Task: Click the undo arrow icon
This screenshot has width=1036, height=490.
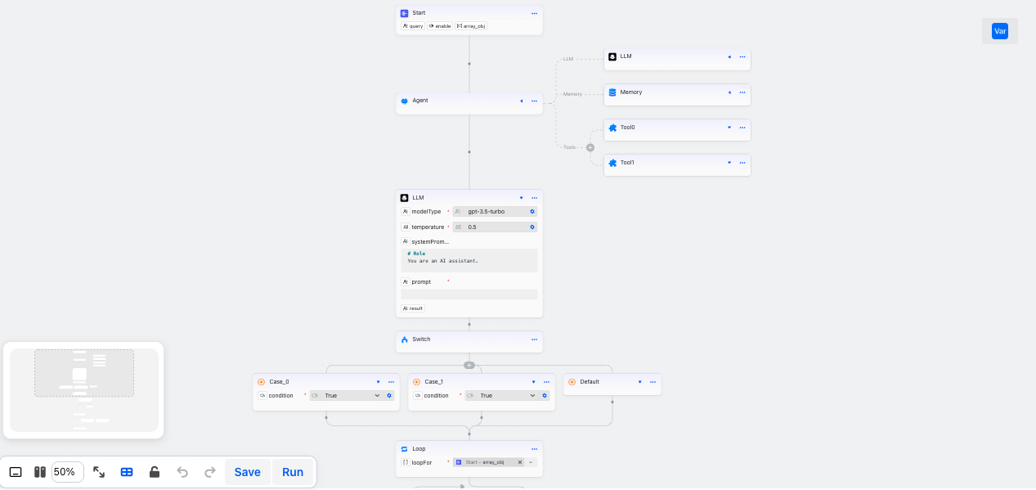Action: coord(182,472)
